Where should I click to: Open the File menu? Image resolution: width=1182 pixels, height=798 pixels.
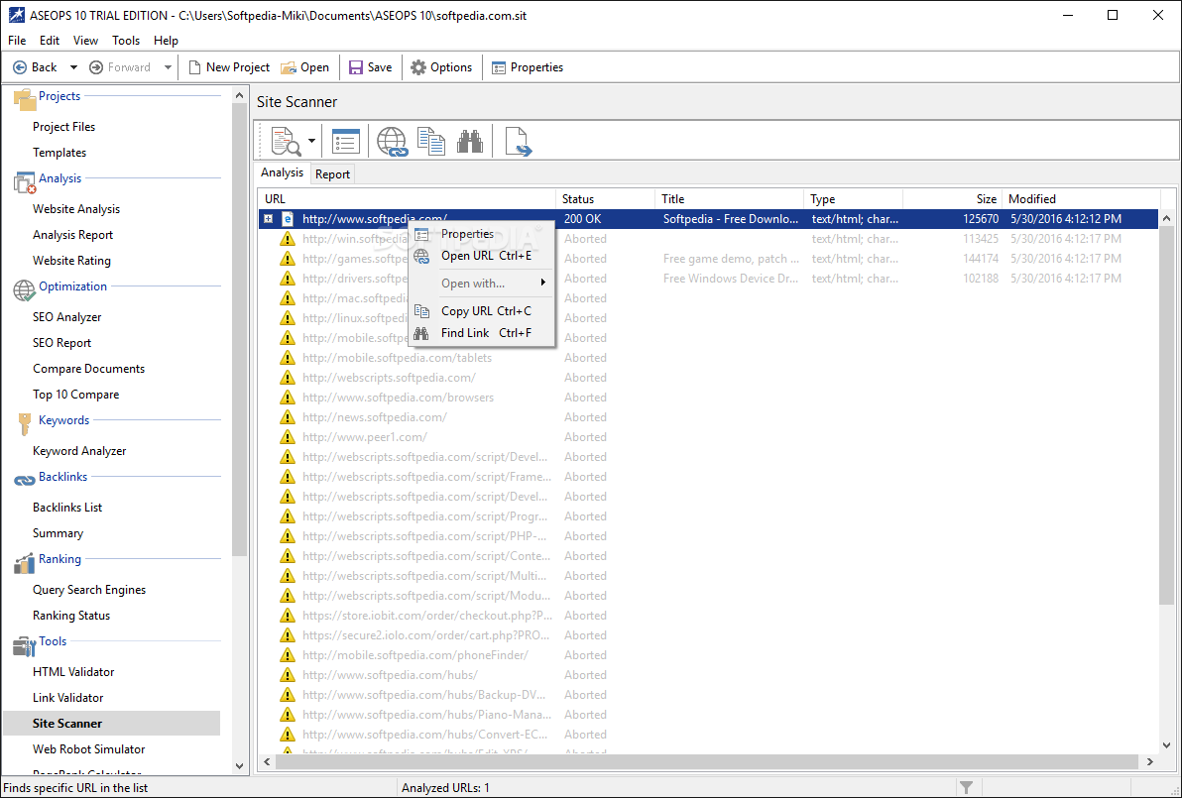click(x=17, y=40)
